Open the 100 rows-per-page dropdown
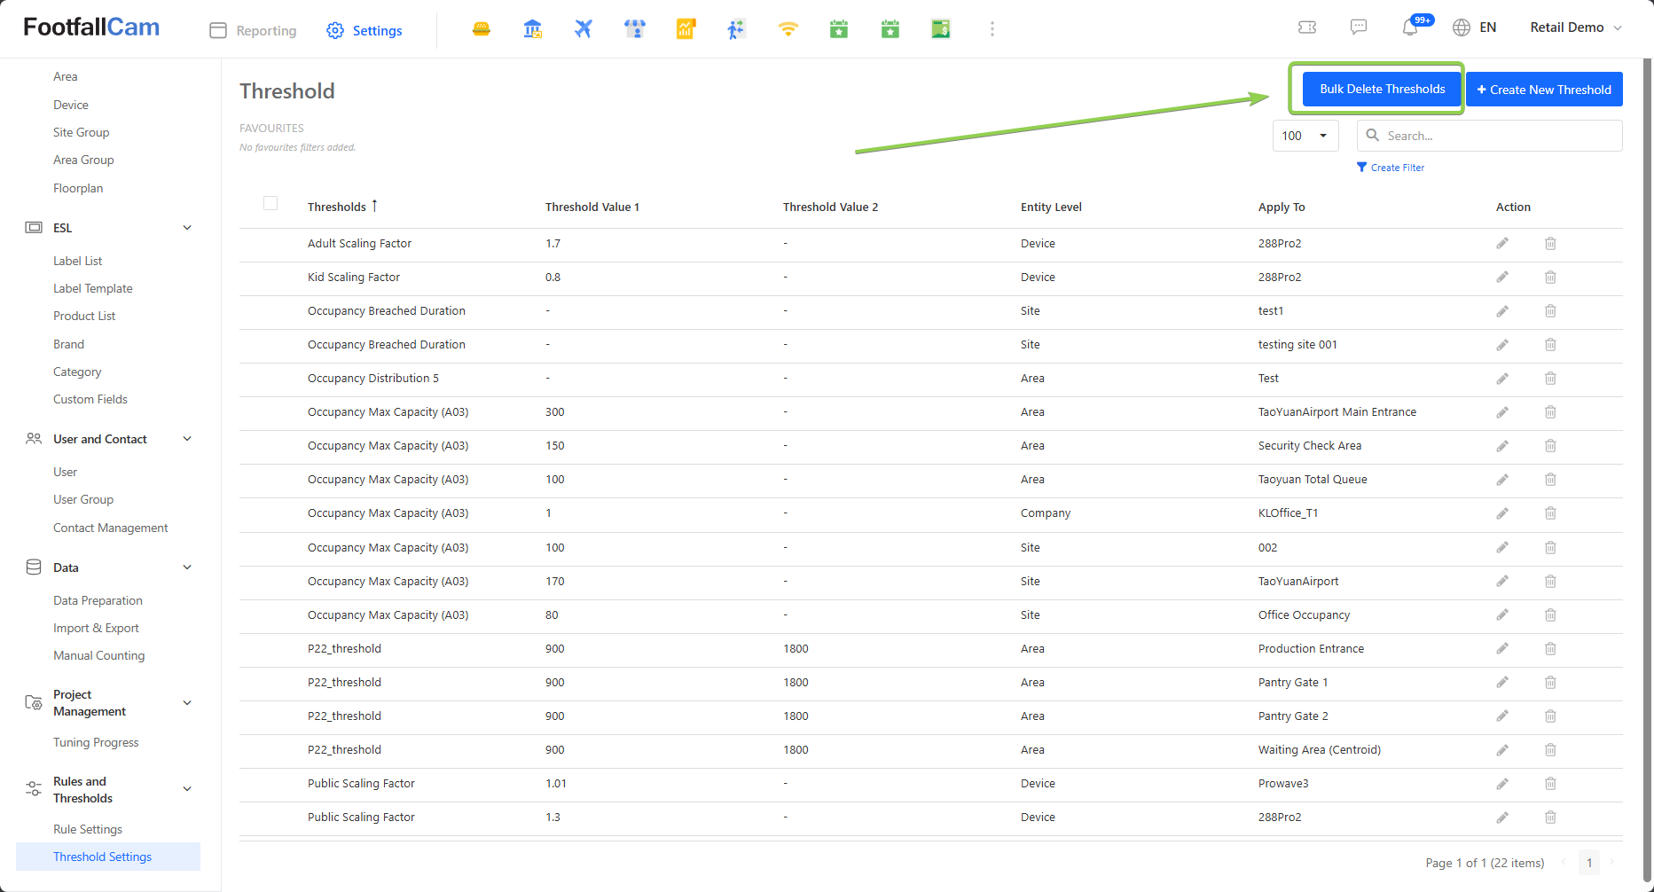This screenshot has width=1654, height=892. [1305, 136]
